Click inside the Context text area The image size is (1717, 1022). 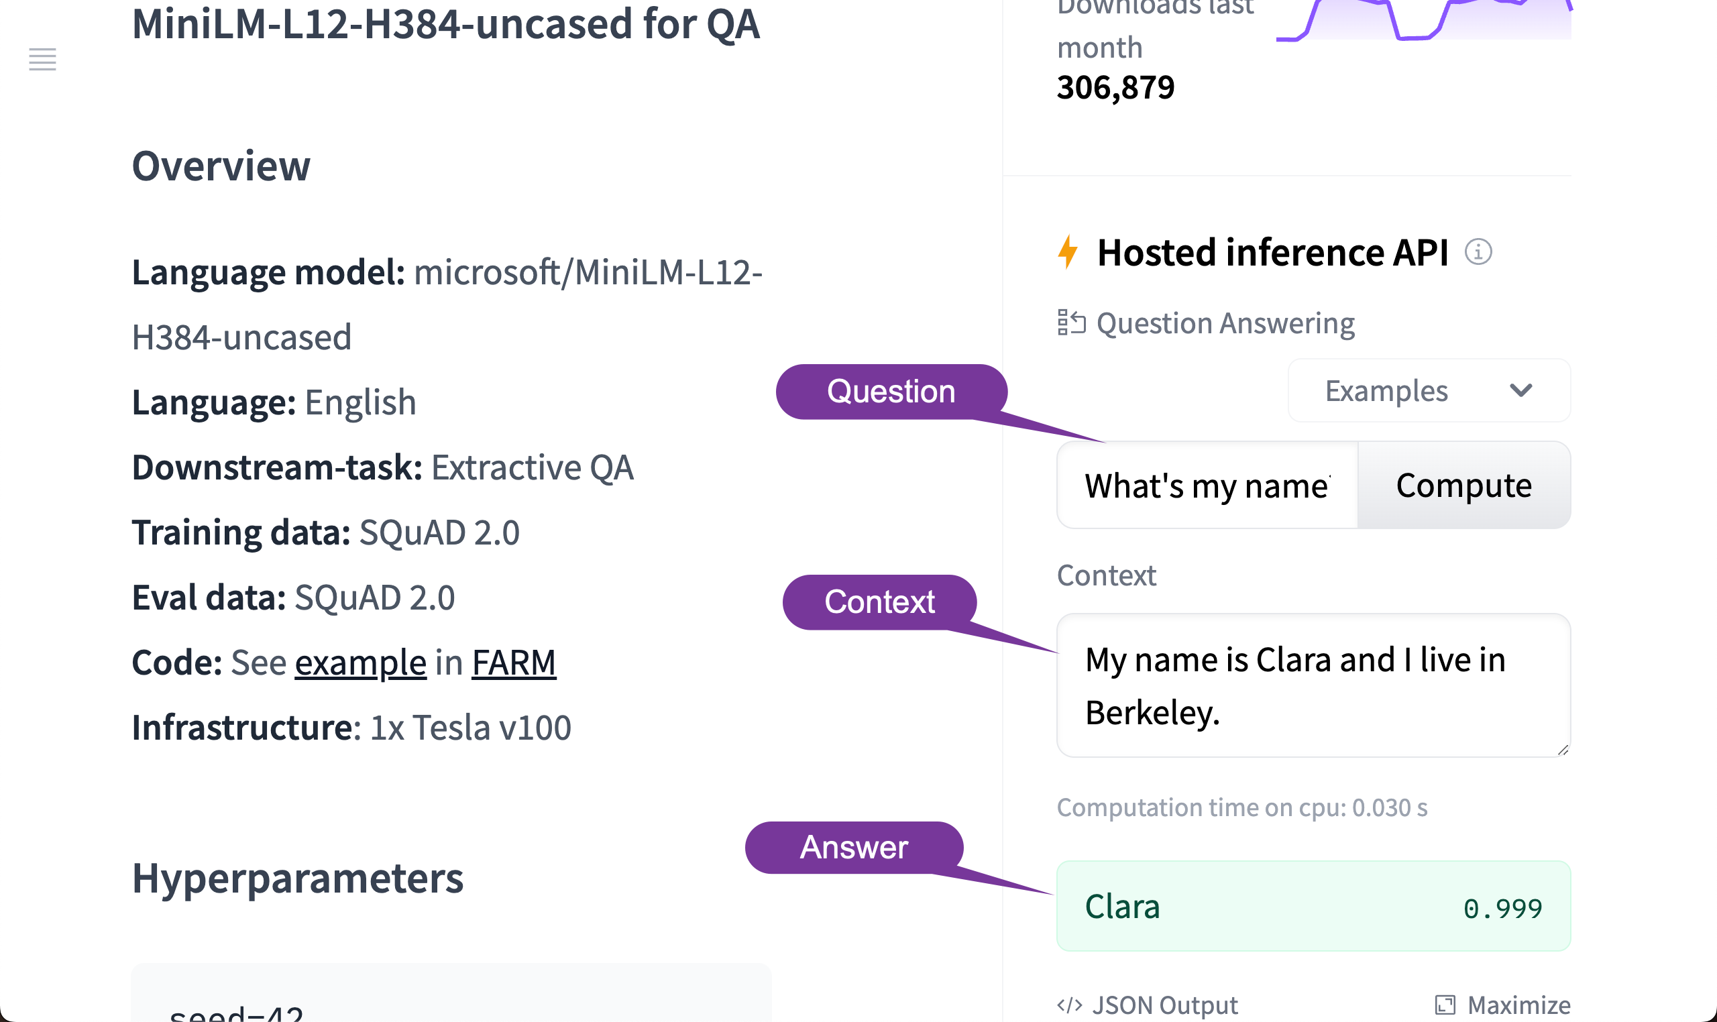pos(1313,685)
